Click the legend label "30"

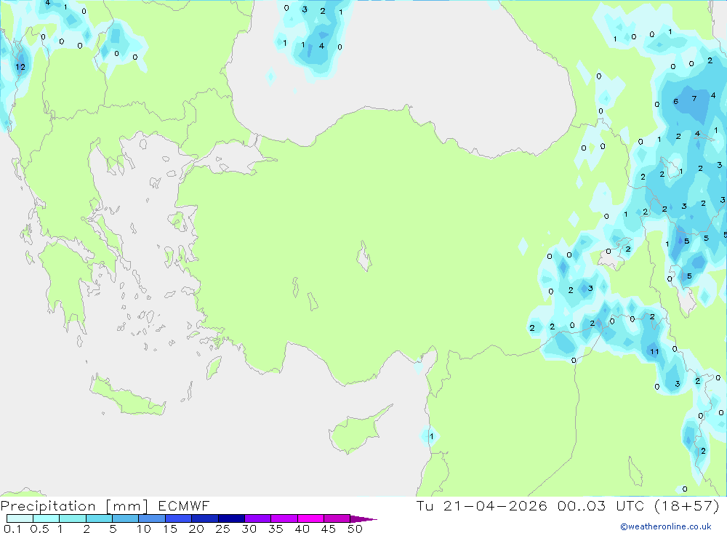click(x=249, y=529)
